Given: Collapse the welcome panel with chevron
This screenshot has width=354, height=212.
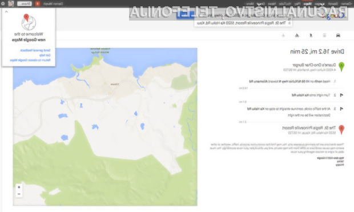Looking at the screenshot, I should pos(6,11).
